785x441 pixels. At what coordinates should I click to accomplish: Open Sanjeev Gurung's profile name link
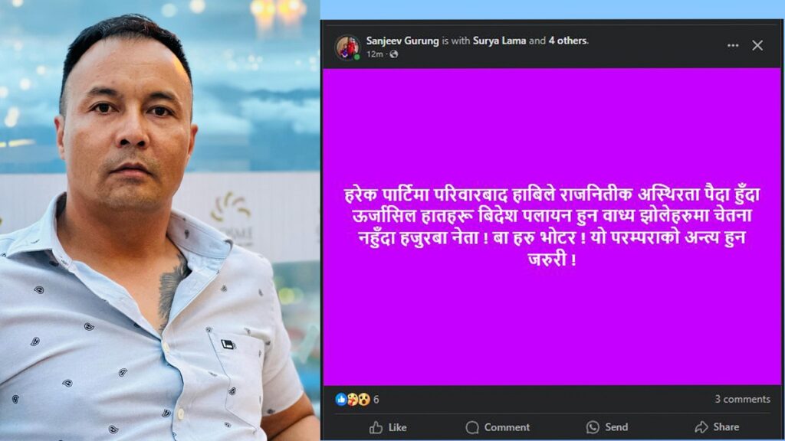pos(402,41)
